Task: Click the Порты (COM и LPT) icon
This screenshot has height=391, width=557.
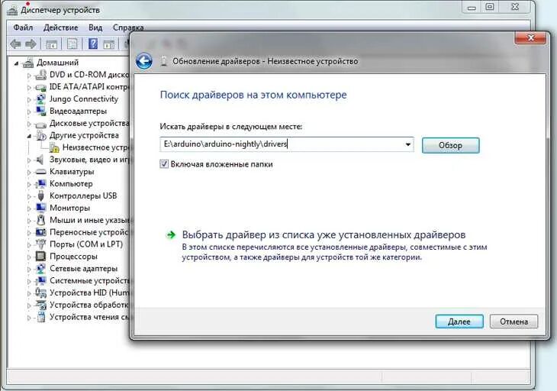Action: (41, 244)
